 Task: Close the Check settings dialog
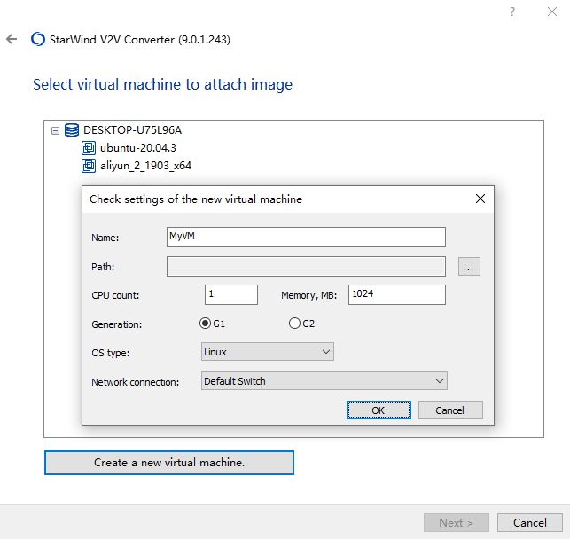tap(480, 199)
